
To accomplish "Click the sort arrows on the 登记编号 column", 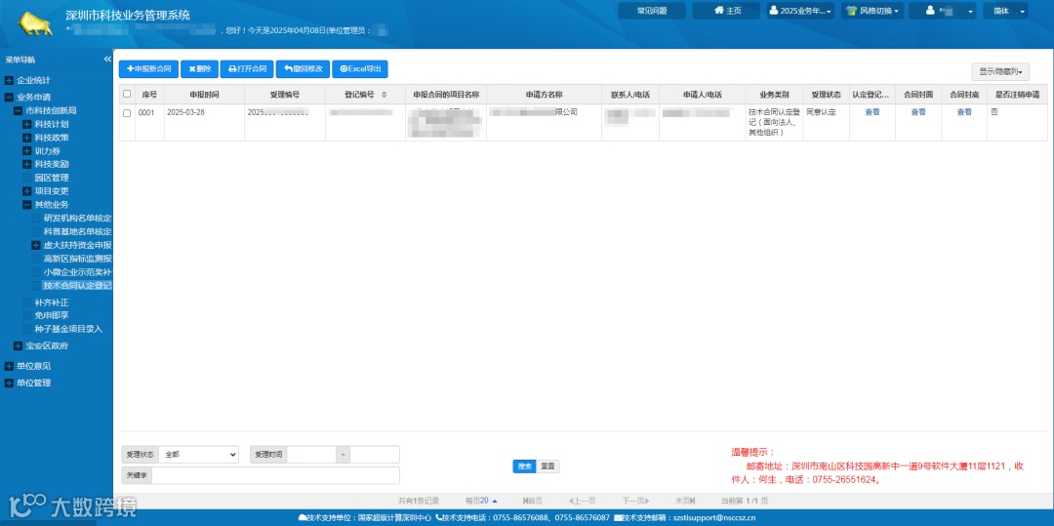I will [x=384, y=95].
